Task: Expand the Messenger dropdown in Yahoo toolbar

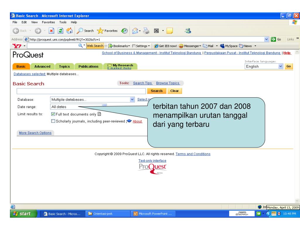Action: click(x=200, y=46)
